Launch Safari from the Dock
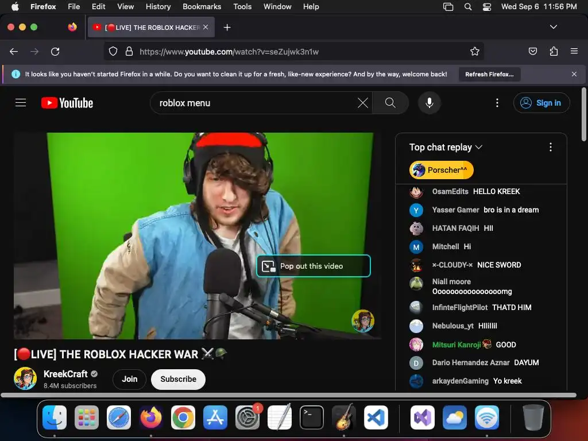Screen dimensions: 588x441 [119, 417]
